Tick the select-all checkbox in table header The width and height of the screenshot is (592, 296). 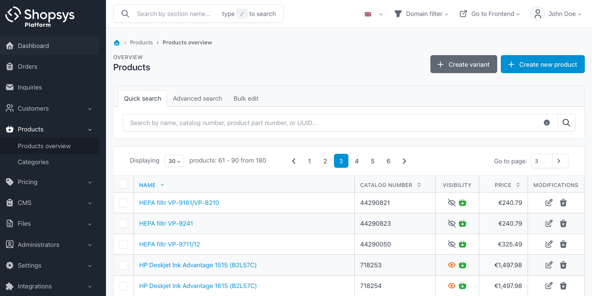tap(124, 184)
